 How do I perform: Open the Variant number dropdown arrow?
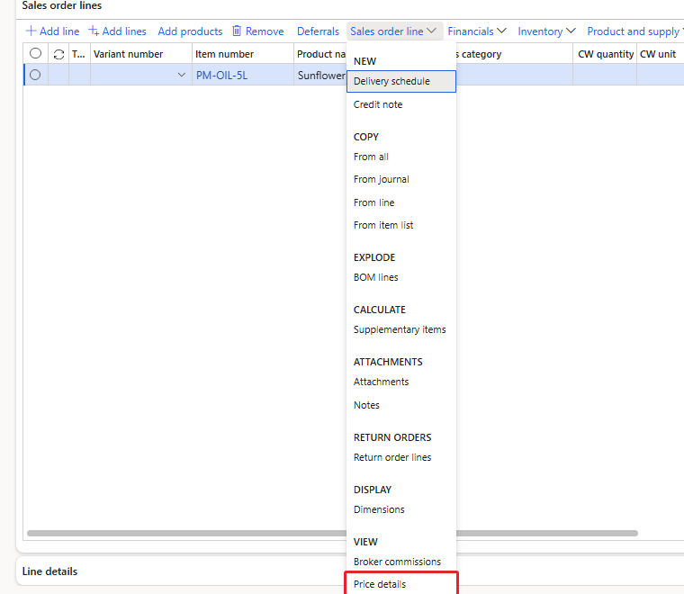tap(182, 75)
